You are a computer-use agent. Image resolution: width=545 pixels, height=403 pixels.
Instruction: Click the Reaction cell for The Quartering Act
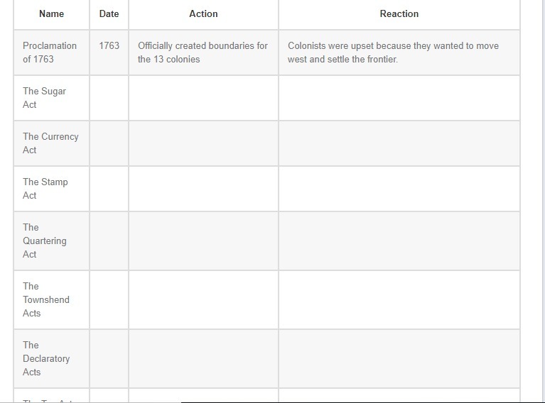399,241
